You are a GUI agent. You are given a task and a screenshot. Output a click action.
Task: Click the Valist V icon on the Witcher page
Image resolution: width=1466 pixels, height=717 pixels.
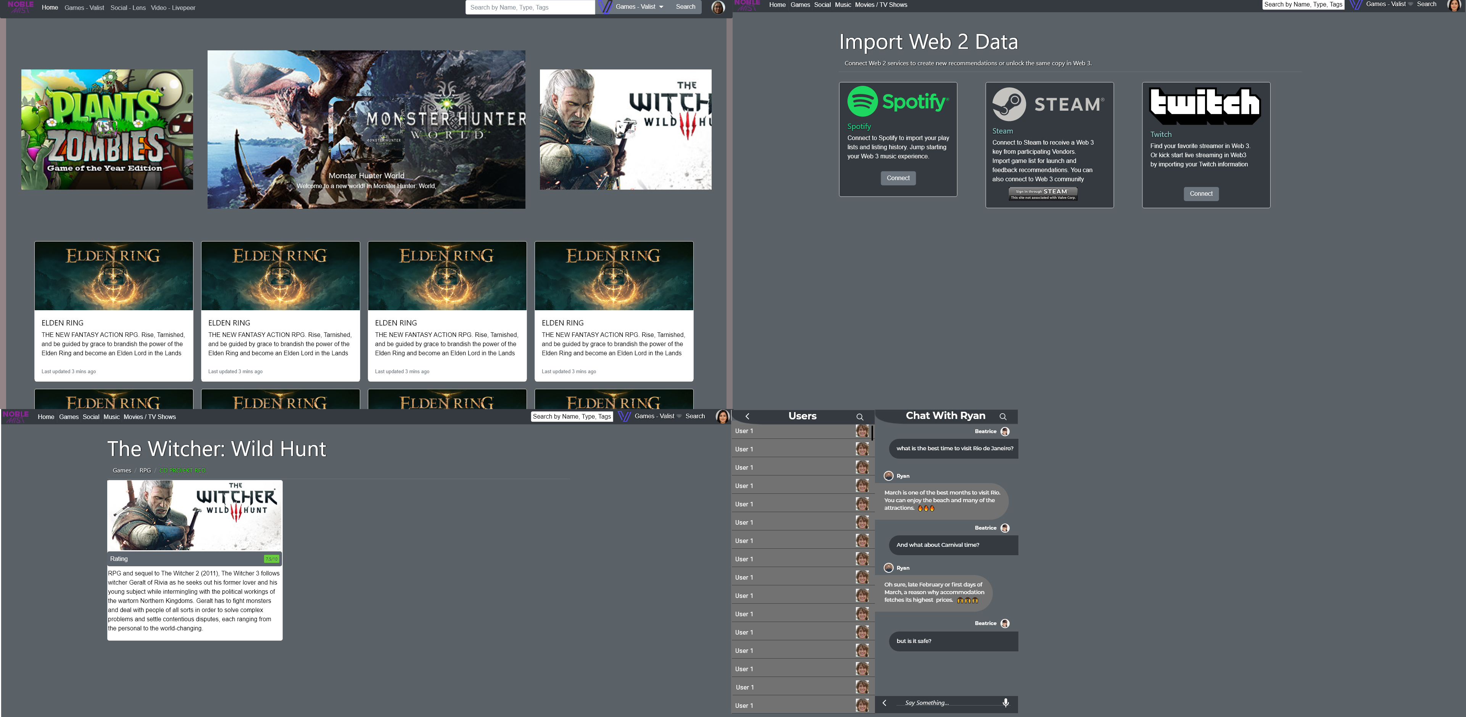pyautogui.click(x=624, y=417)
